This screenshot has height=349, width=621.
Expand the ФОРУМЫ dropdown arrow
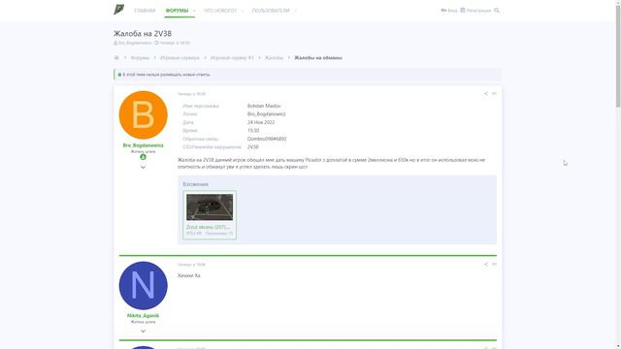pyautogui.click(x=194, y=11)
